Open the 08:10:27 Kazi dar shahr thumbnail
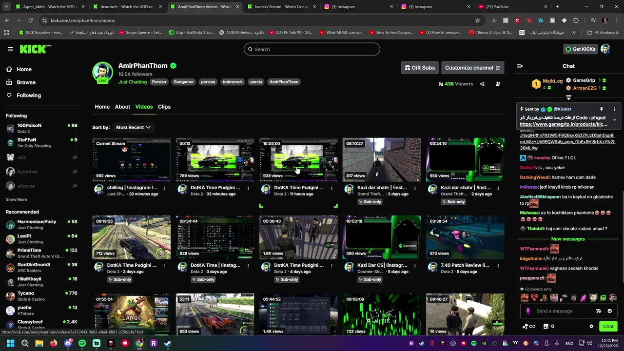 point(382,160)
